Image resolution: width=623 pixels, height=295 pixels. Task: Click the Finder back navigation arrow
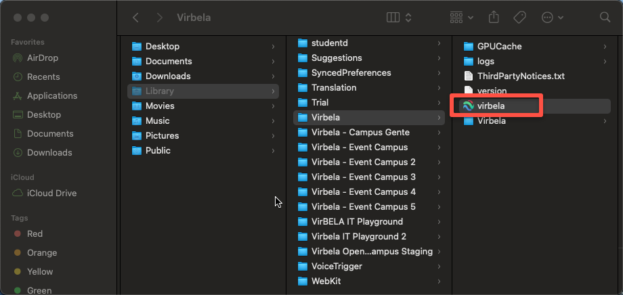click(136, 18)
